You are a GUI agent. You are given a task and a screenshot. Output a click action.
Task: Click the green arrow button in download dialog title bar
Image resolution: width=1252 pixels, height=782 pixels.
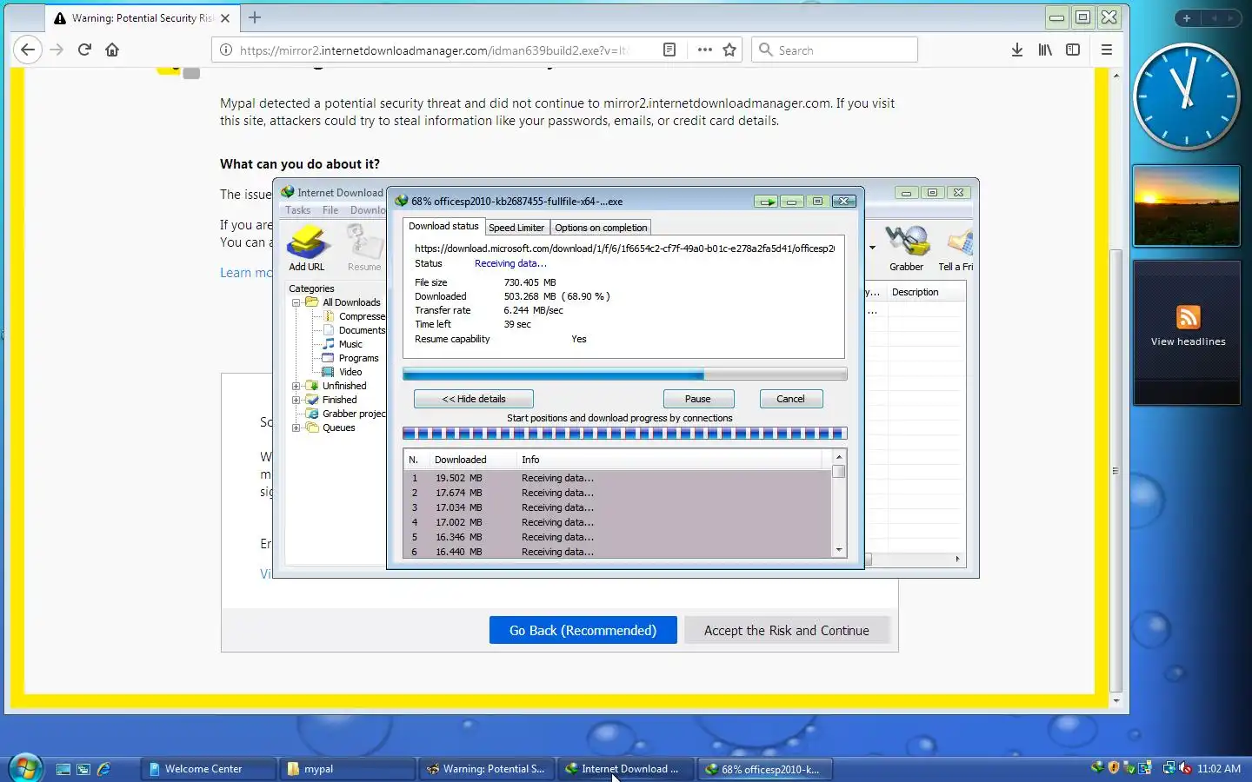[766, 201]
